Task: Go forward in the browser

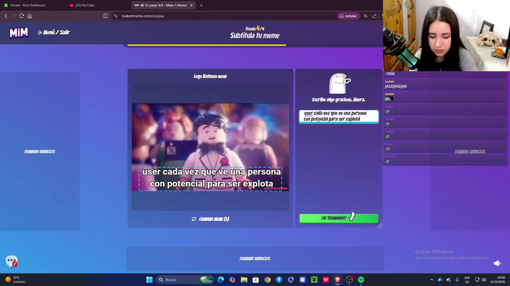Action: click(x=13, y=16)
